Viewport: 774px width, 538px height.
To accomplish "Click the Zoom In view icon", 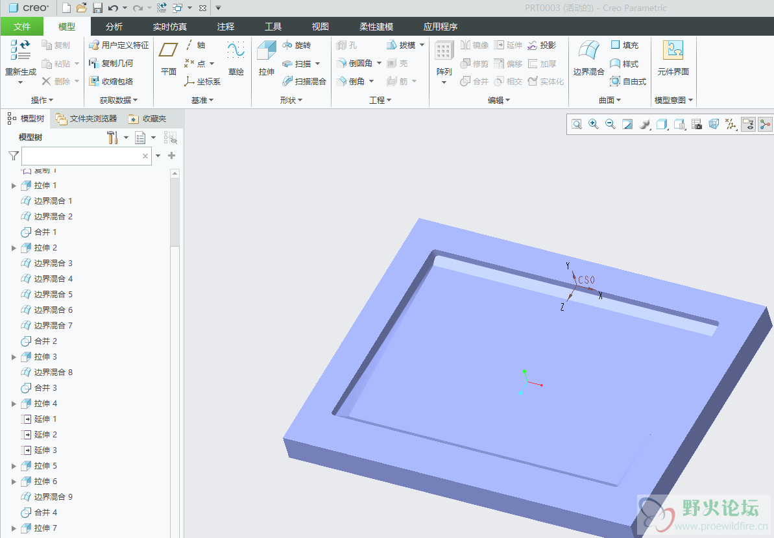I will pyautogui.click(x=594, y=125).
